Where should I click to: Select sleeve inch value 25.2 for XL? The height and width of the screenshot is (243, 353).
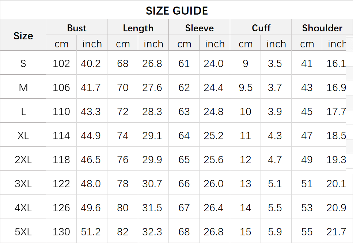coord(214,136)
